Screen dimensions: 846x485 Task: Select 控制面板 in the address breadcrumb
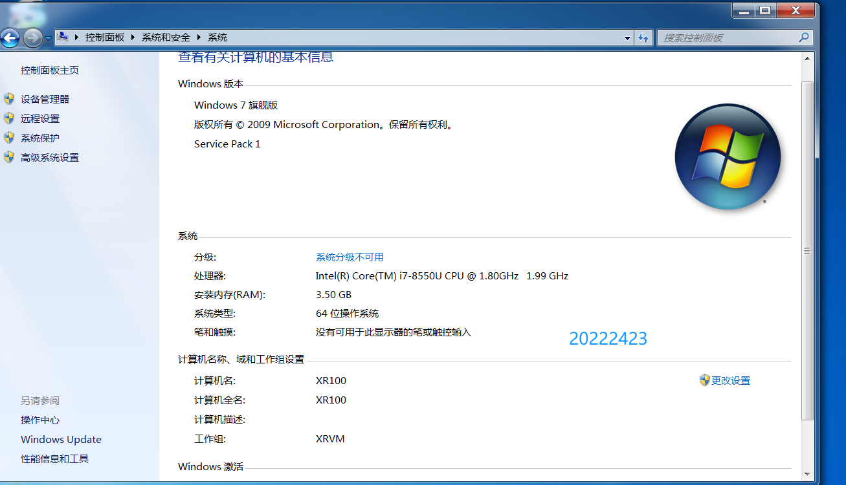tap(105, 38)
